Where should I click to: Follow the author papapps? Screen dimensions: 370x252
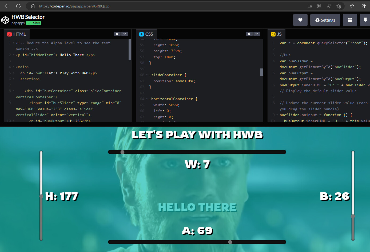click(34, 23)
